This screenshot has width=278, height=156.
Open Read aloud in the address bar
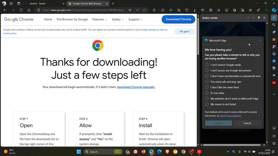click(137, 10)
